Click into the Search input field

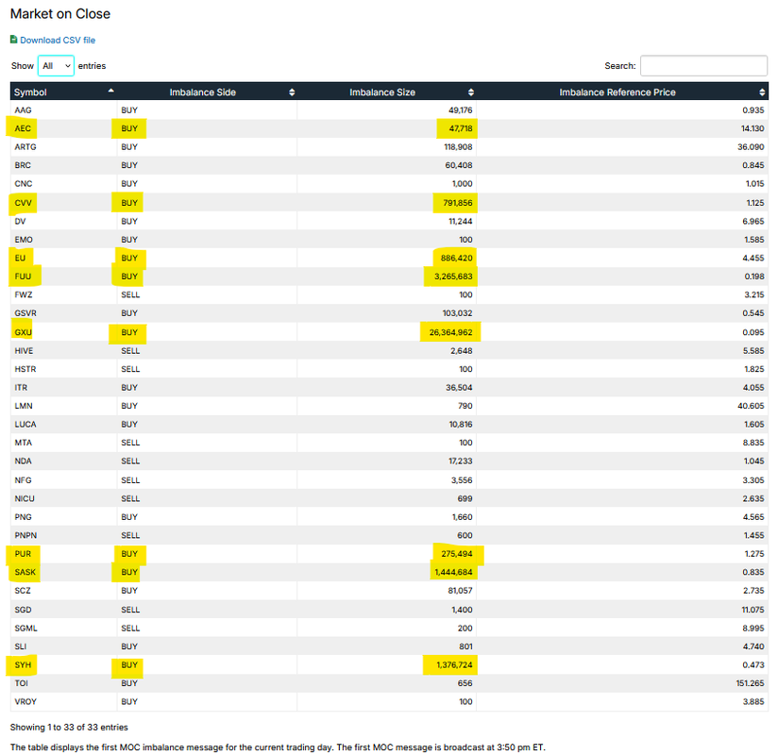coord(702,66)
